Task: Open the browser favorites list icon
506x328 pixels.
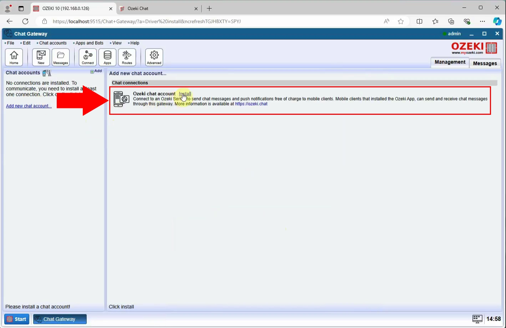Action: [x=435, y=21]
